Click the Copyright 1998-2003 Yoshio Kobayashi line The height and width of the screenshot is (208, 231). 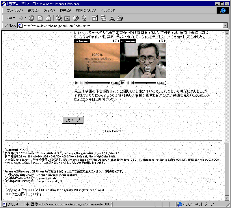[x=55, y=190]
